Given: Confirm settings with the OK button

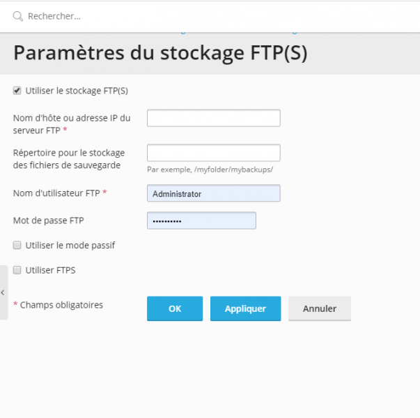Looking at the screenshot, I should point(175,308).
